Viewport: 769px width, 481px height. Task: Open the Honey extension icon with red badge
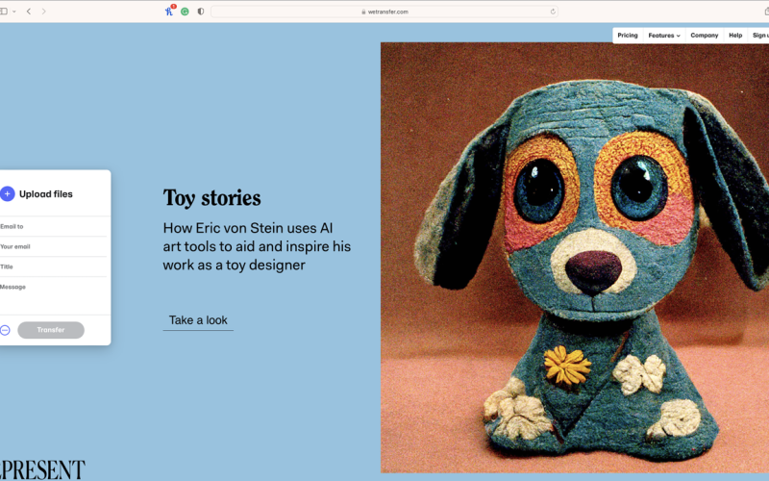(x=170, y=11)
